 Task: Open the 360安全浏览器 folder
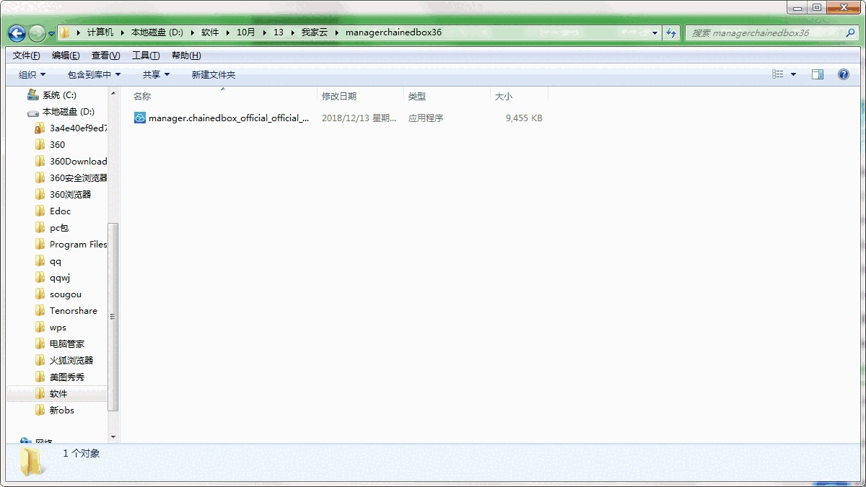tap(78, 178)
